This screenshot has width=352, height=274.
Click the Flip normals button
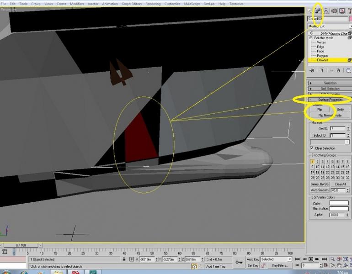pos(320,110)
